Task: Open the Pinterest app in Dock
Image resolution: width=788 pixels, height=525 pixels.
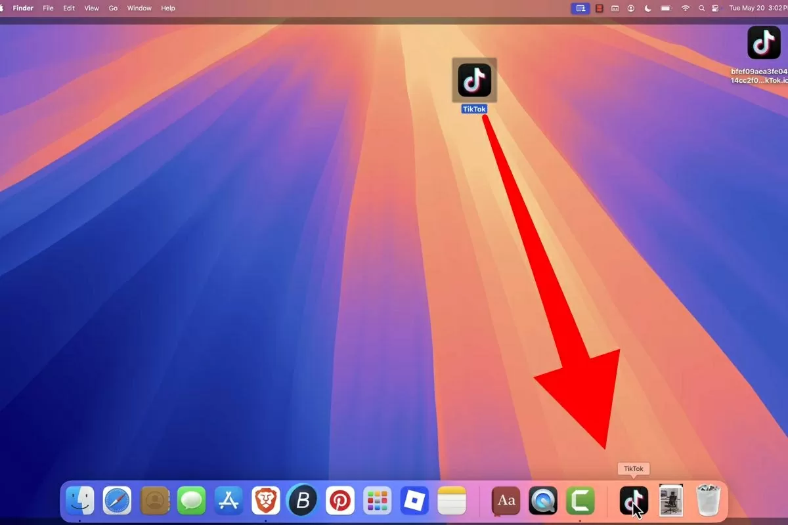Action: click(x=340, y=501)
